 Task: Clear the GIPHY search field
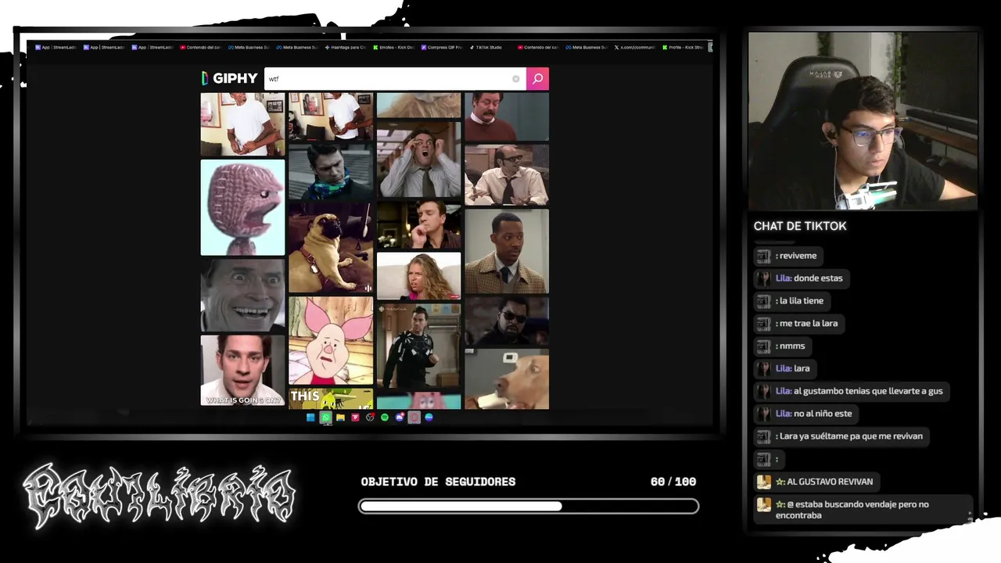point(515,78)
